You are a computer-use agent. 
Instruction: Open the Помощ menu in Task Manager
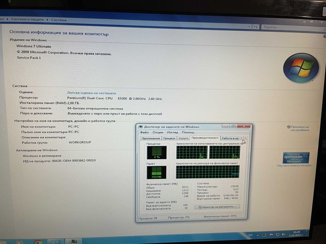pyautogui.click(x=188, y=132)
